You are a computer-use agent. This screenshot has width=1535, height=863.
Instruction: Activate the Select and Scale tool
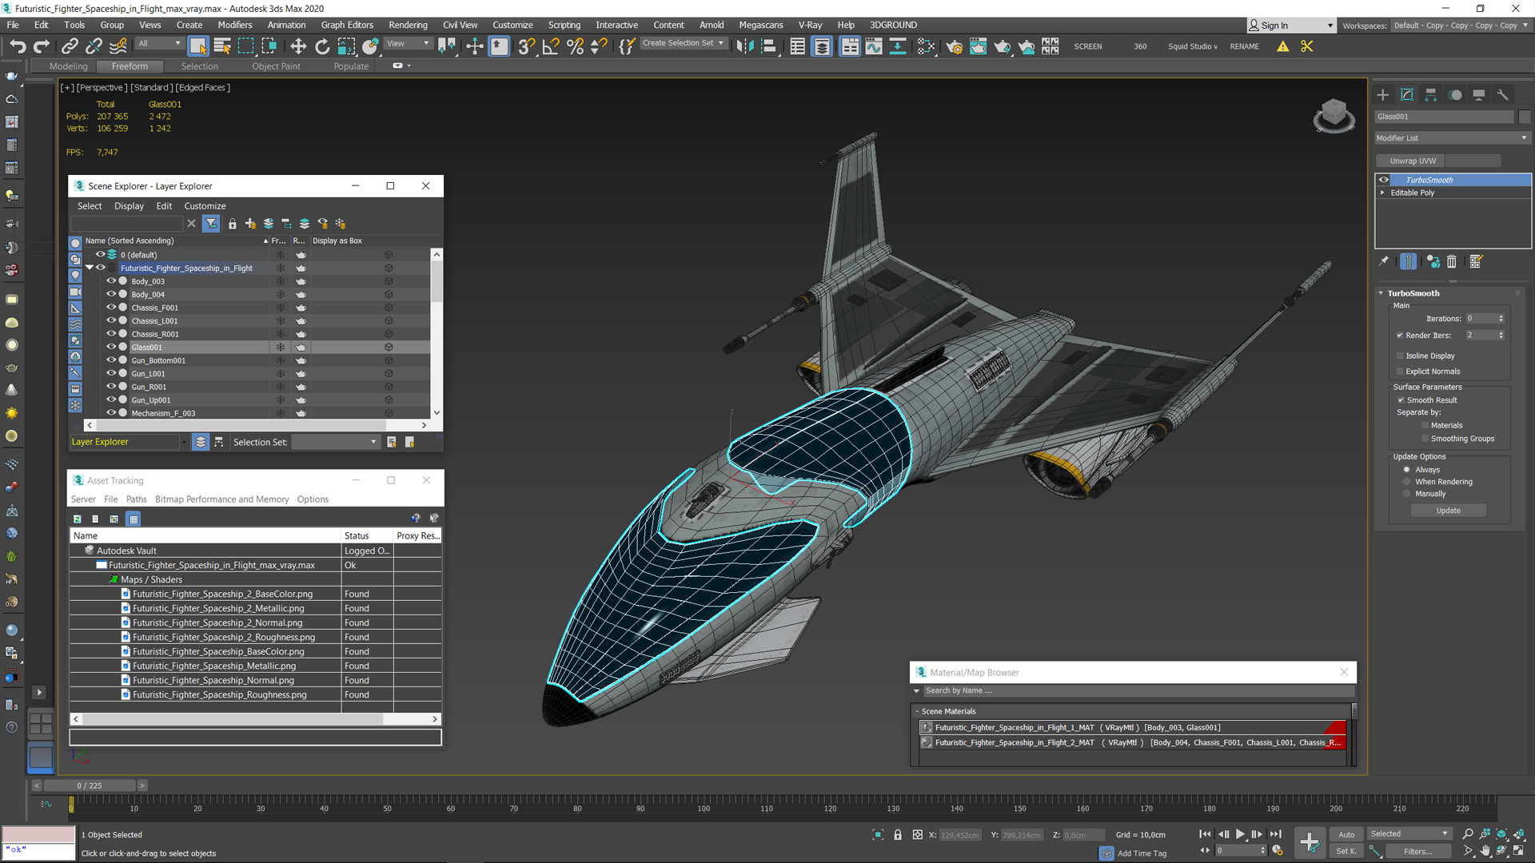pyautogui.click(x=346, y=46)
